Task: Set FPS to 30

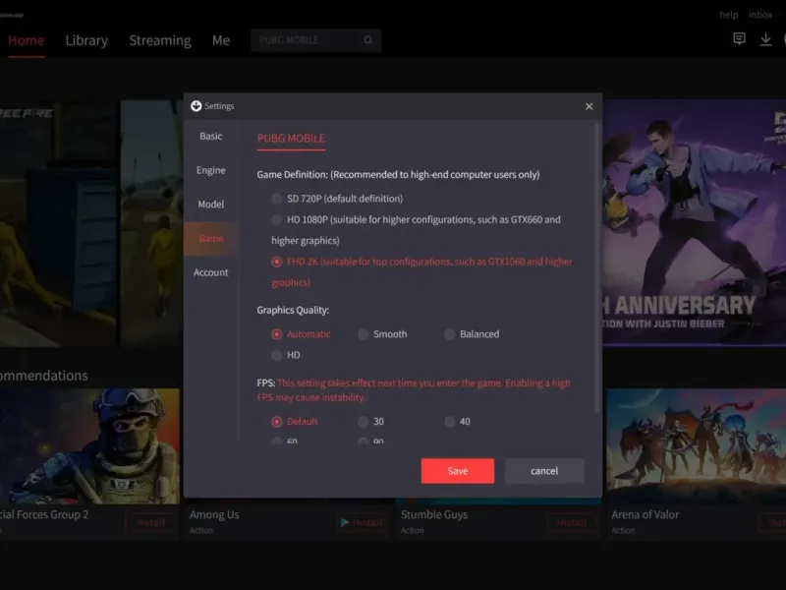Action: point(363,422)
